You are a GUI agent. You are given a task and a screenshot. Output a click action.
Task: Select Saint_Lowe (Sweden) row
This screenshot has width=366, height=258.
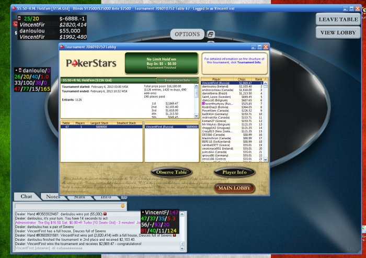pos(232,97)
